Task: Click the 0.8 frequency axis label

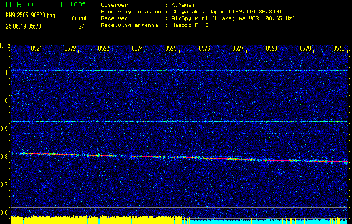Action: click(4, 157)
